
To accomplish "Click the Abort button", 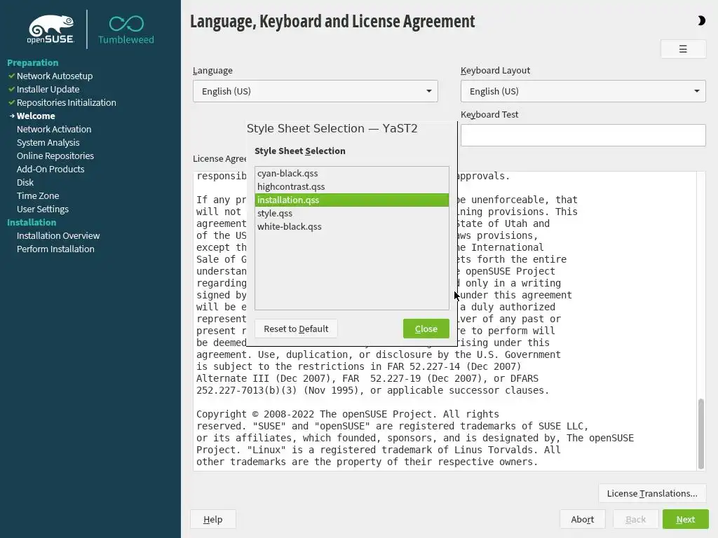I will pyautogui.click(x=583, y=519).
